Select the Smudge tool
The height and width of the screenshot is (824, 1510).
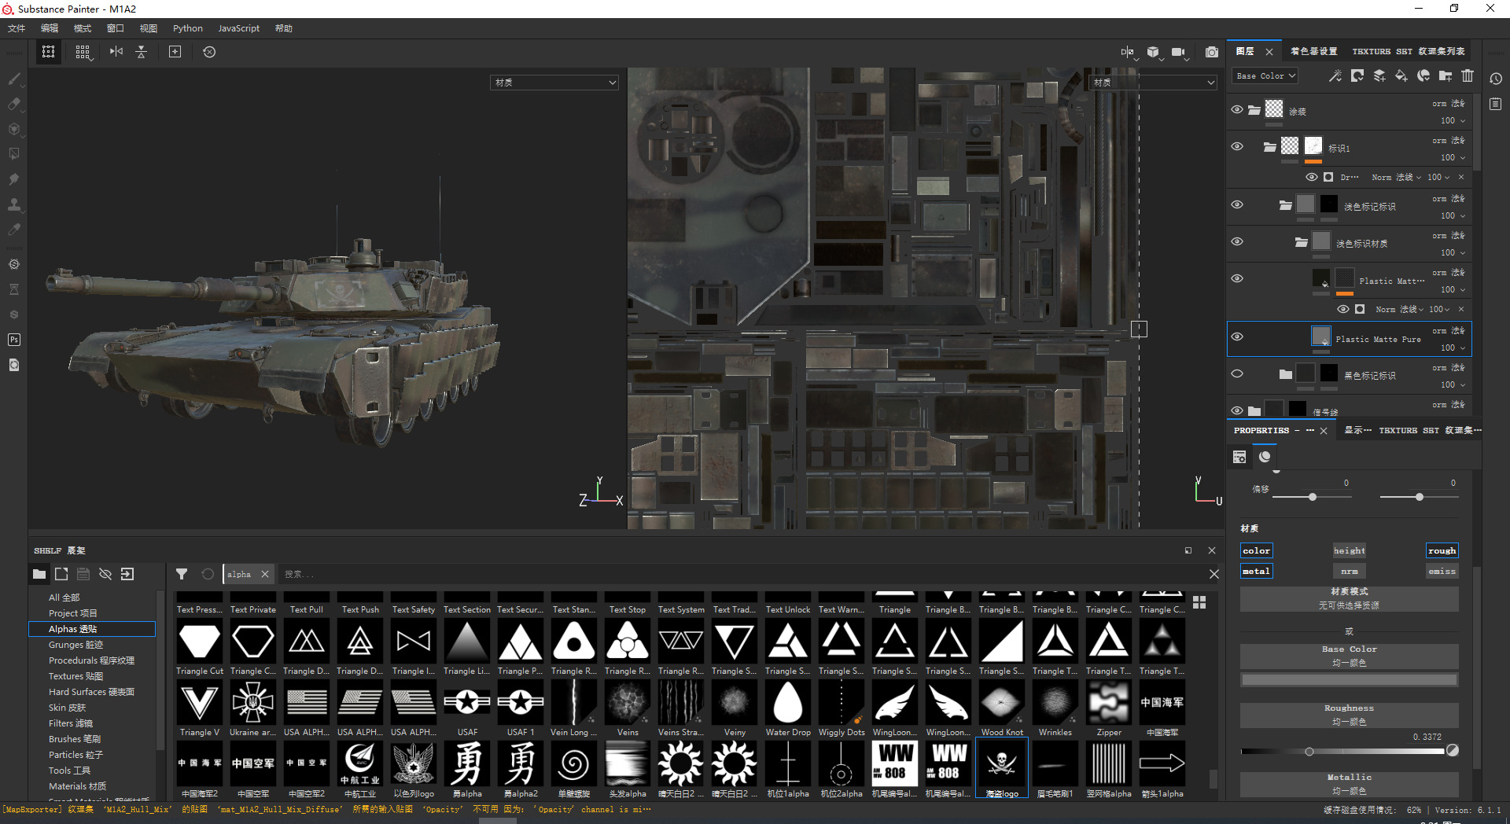click(14, 179)
